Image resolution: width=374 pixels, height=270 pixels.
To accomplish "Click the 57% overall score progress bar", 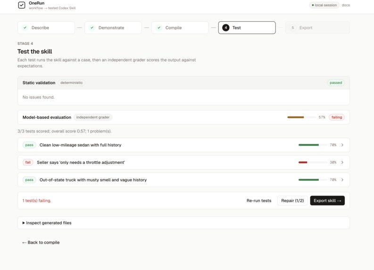I will 301,117.
